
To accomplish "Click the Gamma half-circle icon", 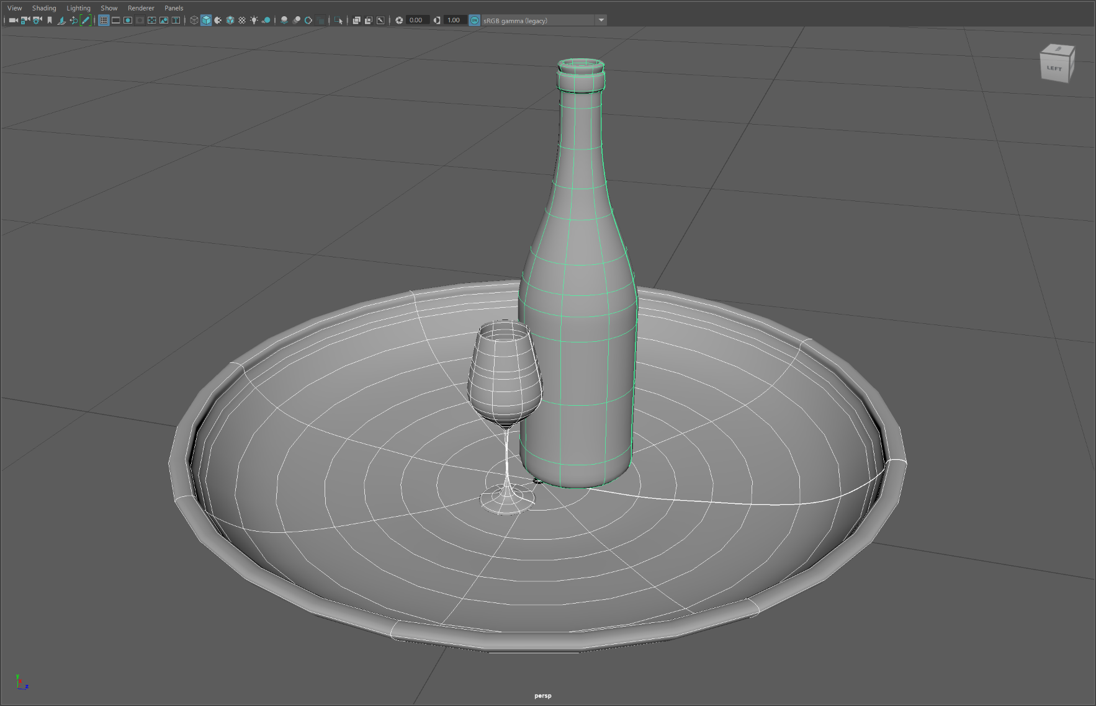I will pos(437,20).
